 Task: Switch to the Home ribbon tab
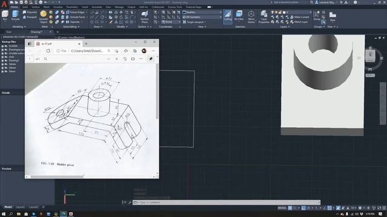pos(14,7)
